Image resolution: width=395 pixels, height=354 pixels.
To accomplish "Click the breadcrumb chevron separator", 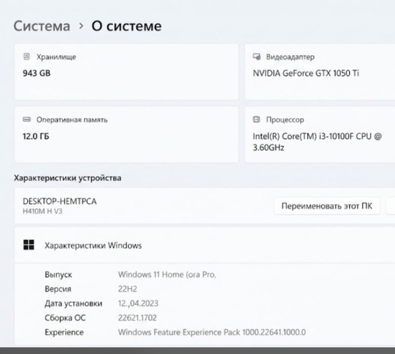I will click(81, 26).
